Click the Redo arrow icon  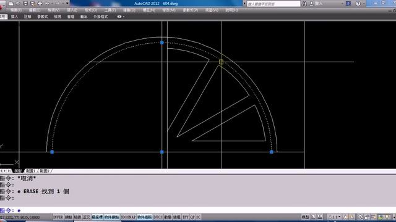coord(58,4)
